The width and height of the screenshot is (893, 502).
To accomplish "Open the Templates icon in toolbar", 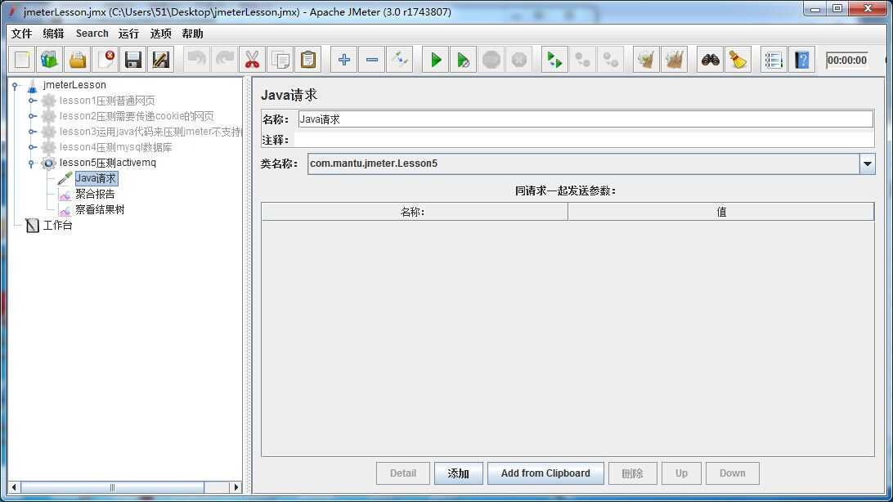I will pyautogui.click(x=50, y=60).
